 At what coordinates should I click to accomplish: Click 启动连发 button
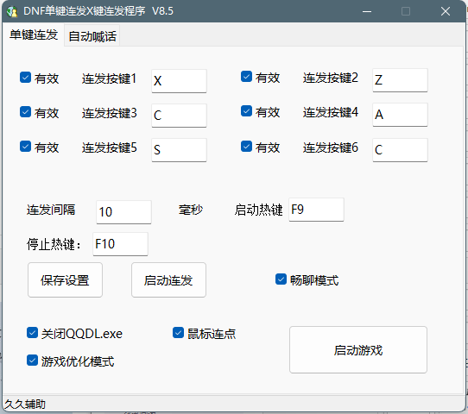[168, 279]
